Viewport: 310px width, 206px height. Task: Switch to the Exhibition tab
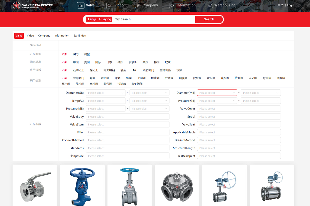click(x=80, y=36)
